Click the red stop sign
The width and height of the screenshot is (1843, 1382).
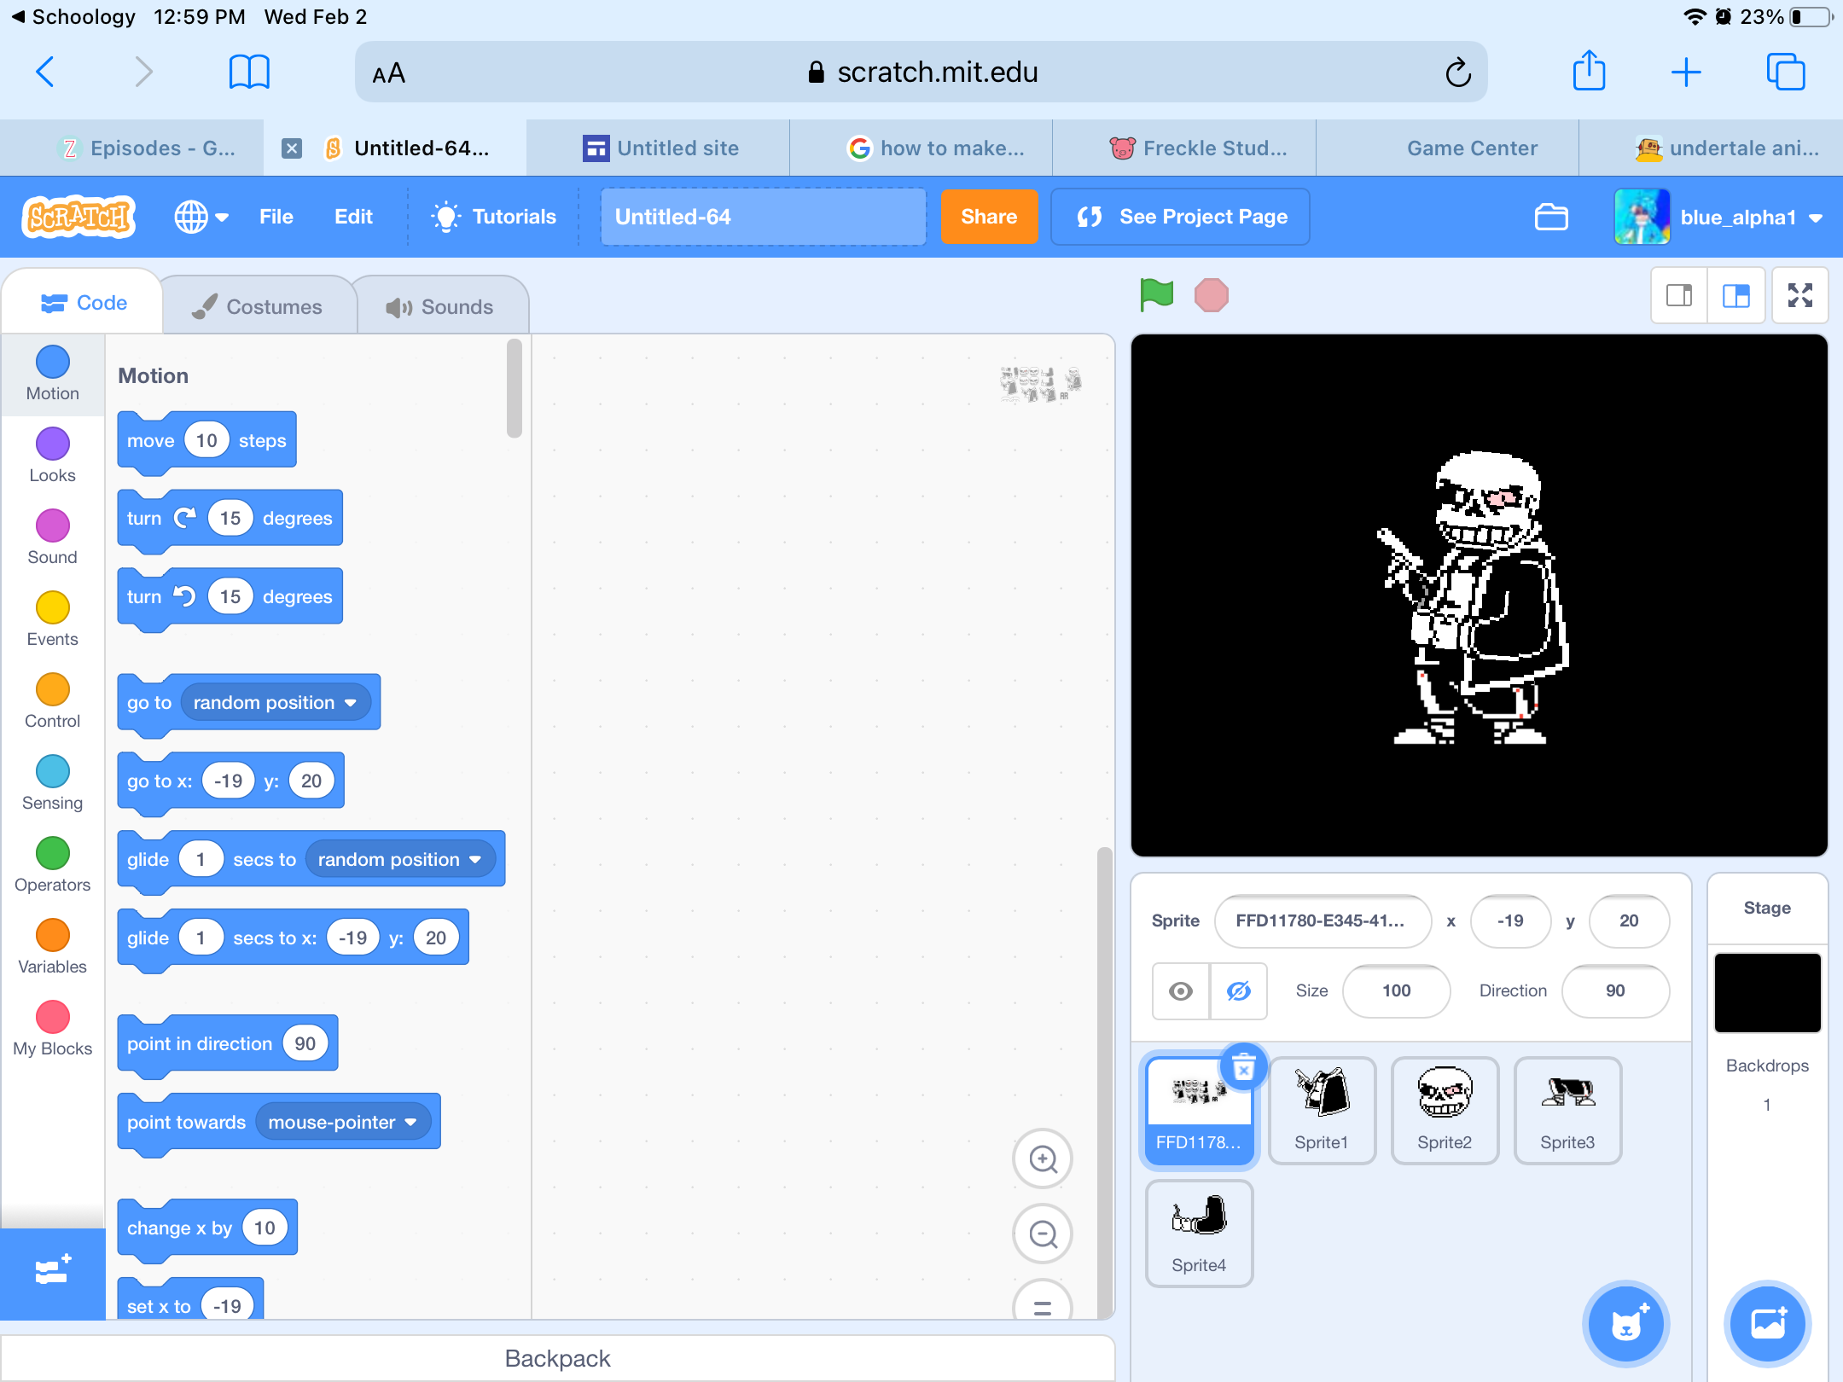coord(1212,294)
